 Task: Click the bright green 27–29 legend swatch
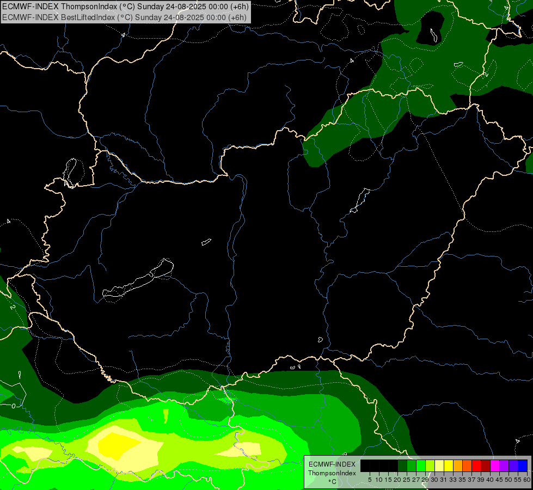(421, 466)
